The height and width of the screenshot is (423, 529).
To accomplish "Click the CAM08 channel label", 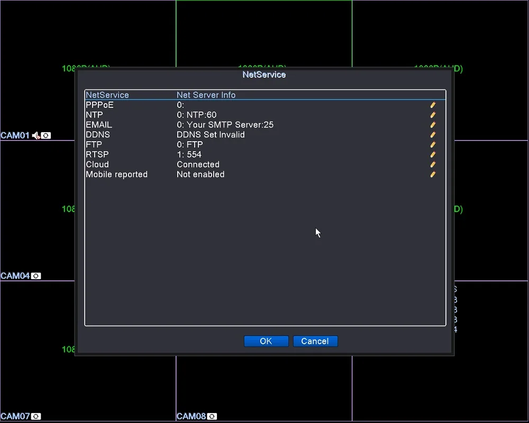I will tap(191, 416).
